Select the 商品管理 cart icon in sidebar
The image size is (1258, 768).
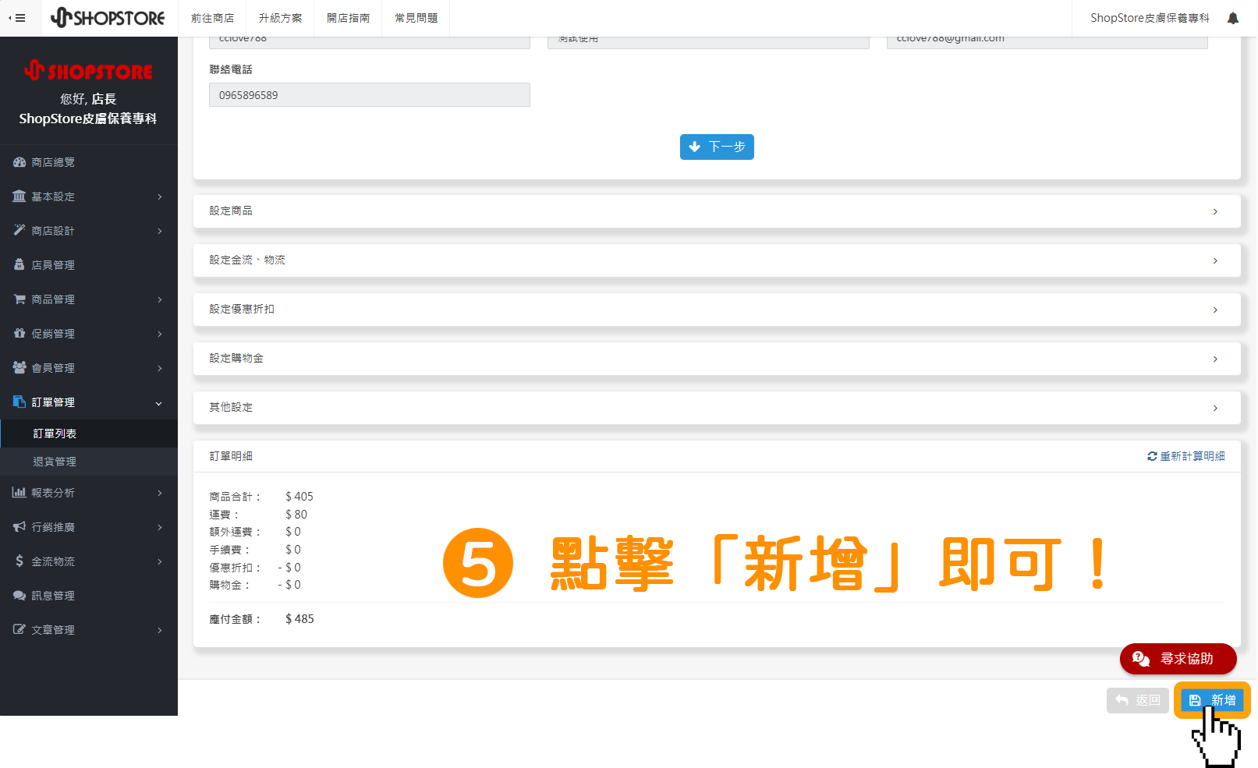tap(19, 299)
